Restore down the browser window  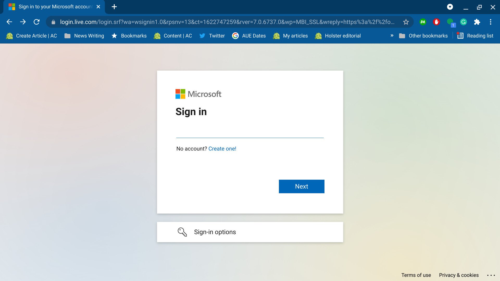point(479,7)
